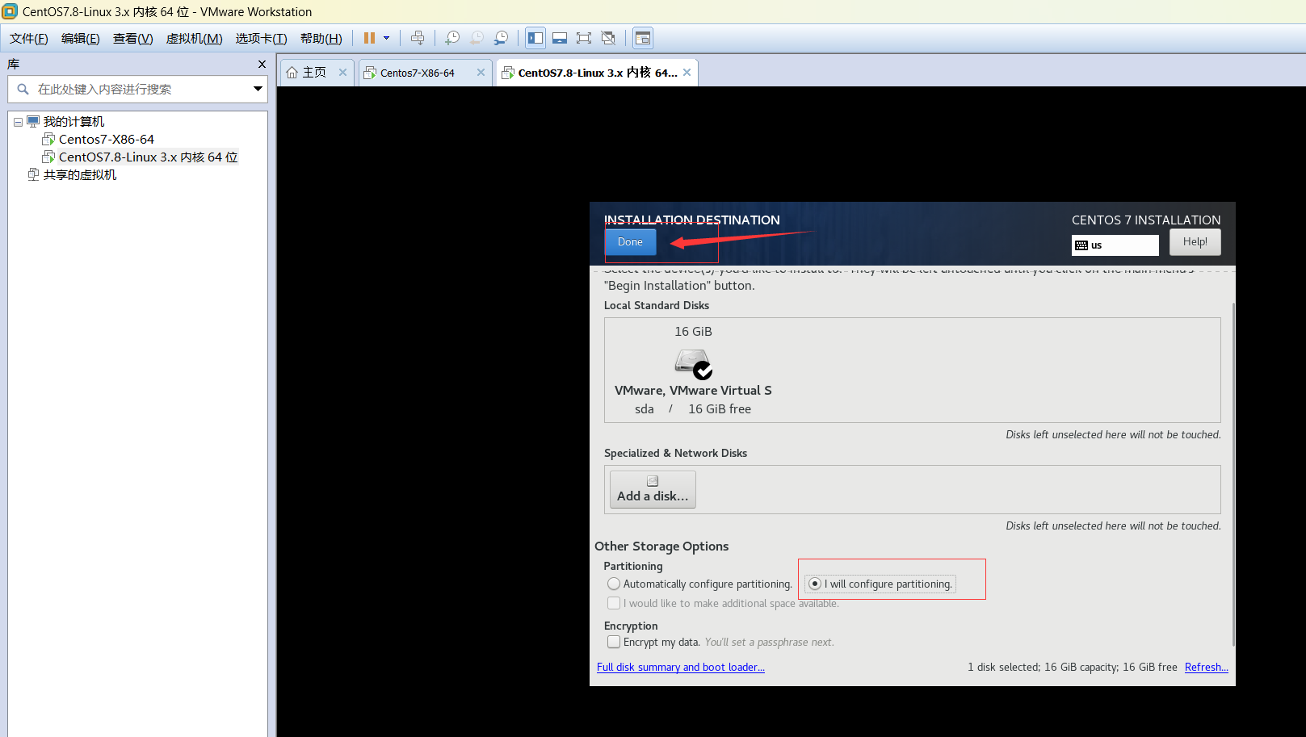Click the Refresh... link
1306x737 pixels.
1206,667
